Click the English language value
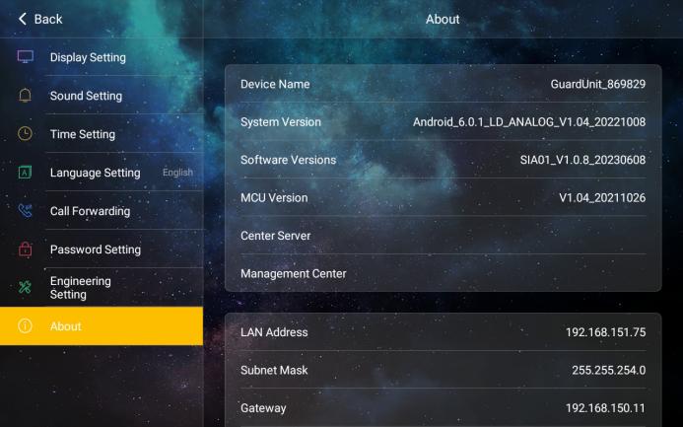The width and height of the screenshot is (683, 427). click(177, 173)
